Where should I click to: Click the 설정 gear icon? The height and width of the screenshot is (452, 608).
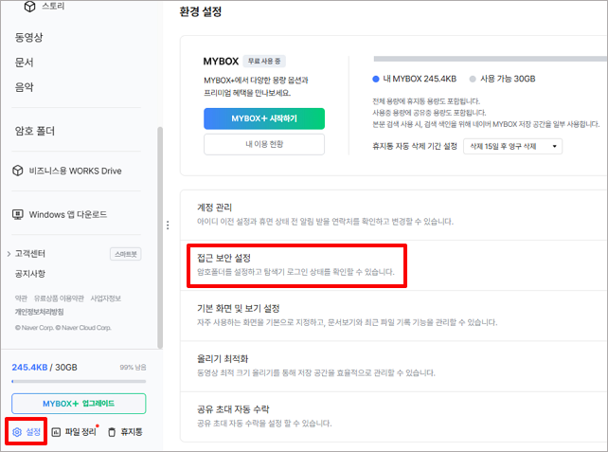[17, 432]
